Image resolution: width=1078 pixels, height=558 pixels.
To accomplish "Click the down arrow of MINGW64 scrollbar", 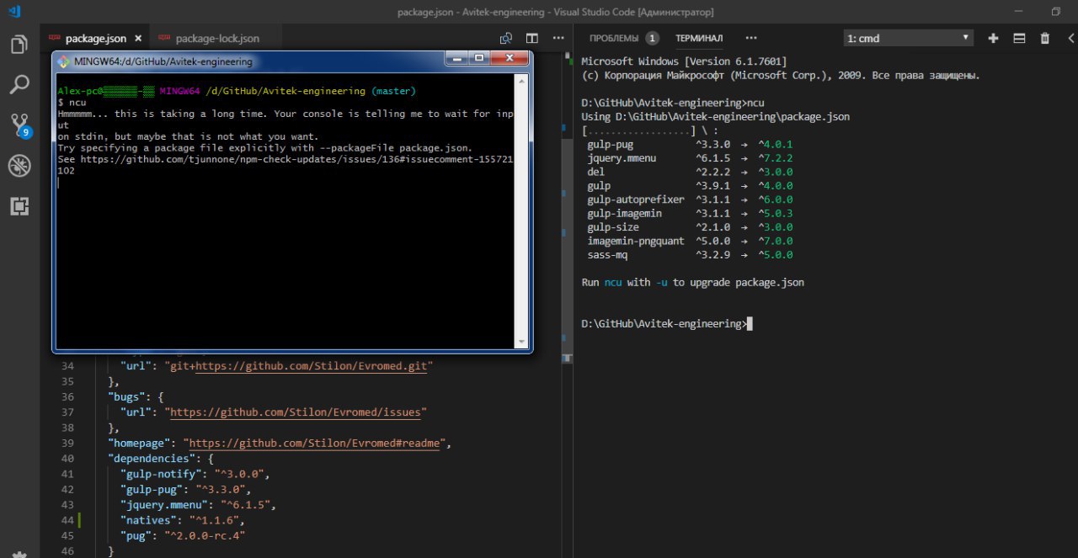I will [522, 341].
